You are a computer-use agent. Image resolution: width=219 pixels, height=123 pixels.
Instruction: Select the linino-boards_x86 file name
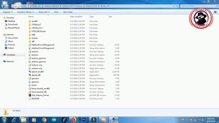pos(39,92)
